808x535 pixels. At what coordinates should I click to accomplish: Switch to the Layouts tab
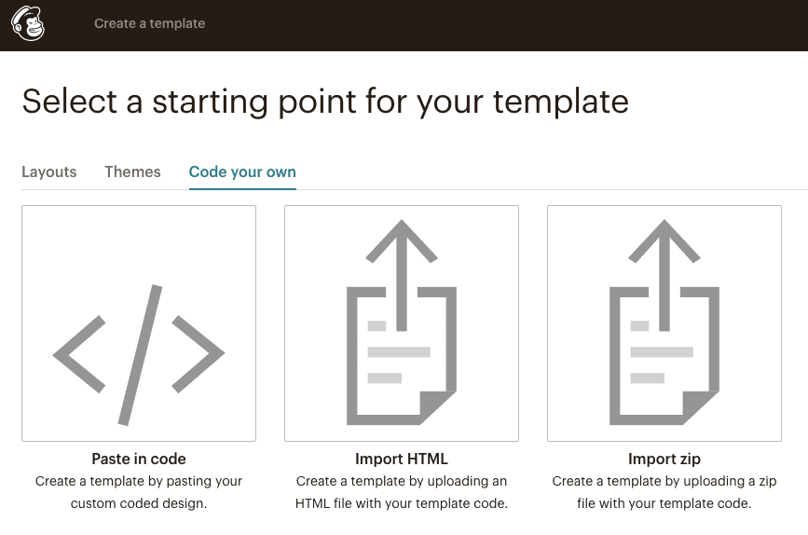point(49,172)
